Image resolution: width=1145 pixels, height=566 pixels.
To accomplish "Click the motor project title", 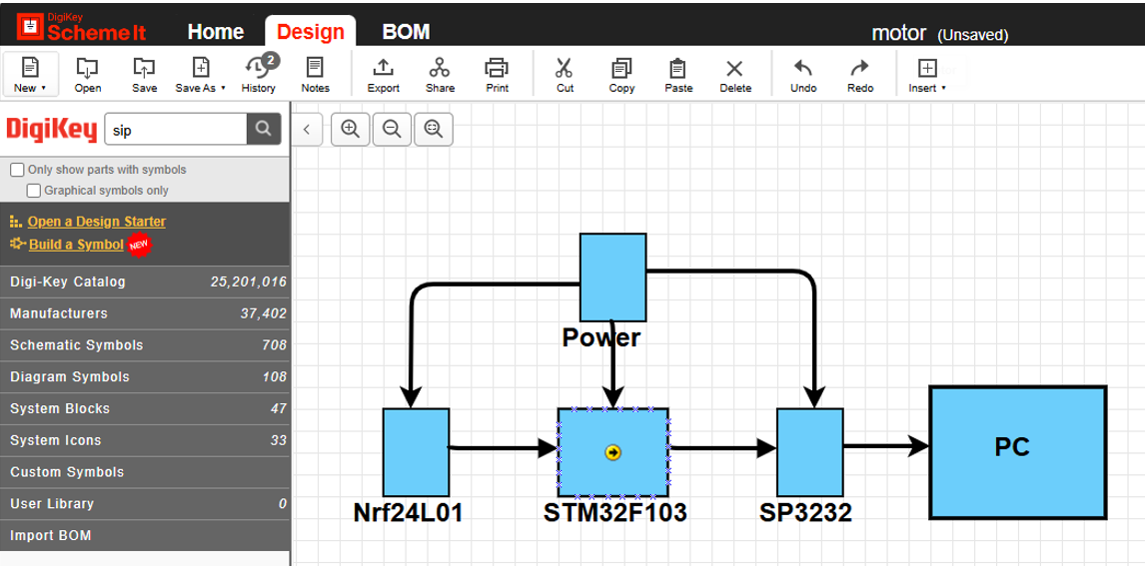I will coord(899,34).
